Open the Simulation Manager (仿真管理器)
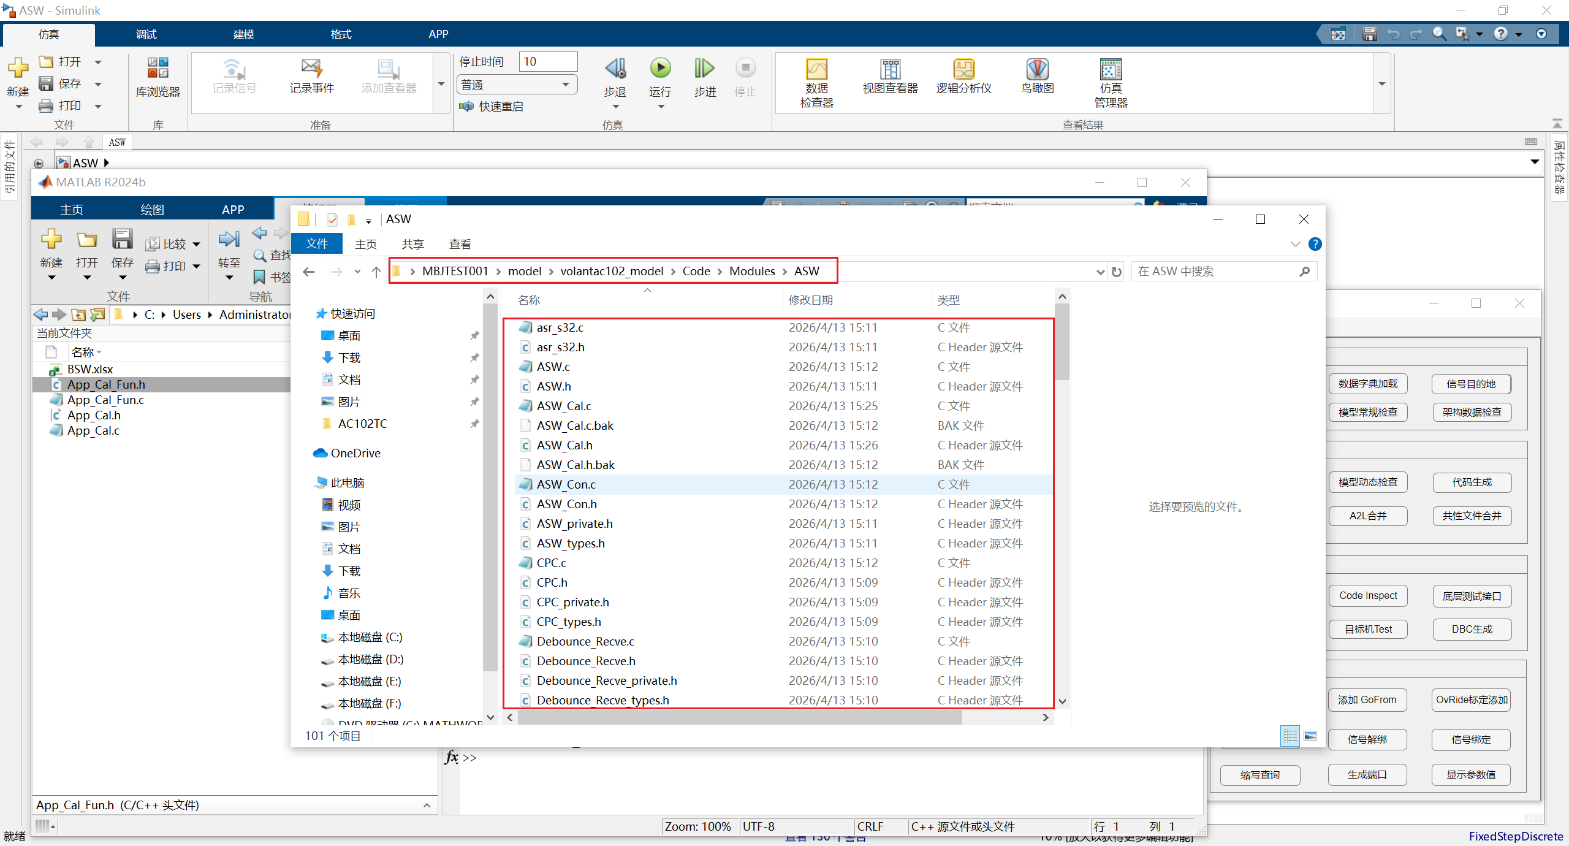 click(x=1111, y=83)
